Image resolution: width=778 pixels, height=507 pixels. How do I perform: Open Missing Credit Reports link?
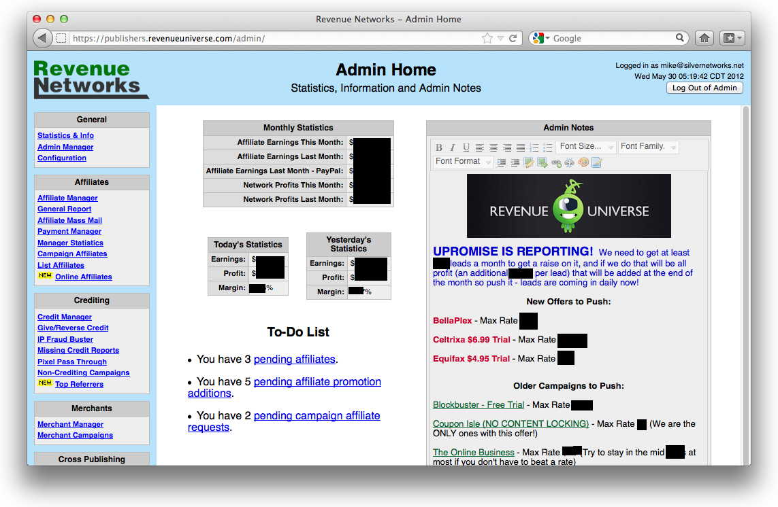pyautogui.click(x=78, y=351)
